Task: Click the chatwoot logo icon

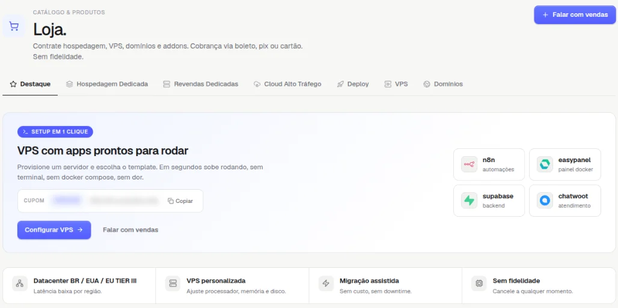Action: (x=545, y=201)
